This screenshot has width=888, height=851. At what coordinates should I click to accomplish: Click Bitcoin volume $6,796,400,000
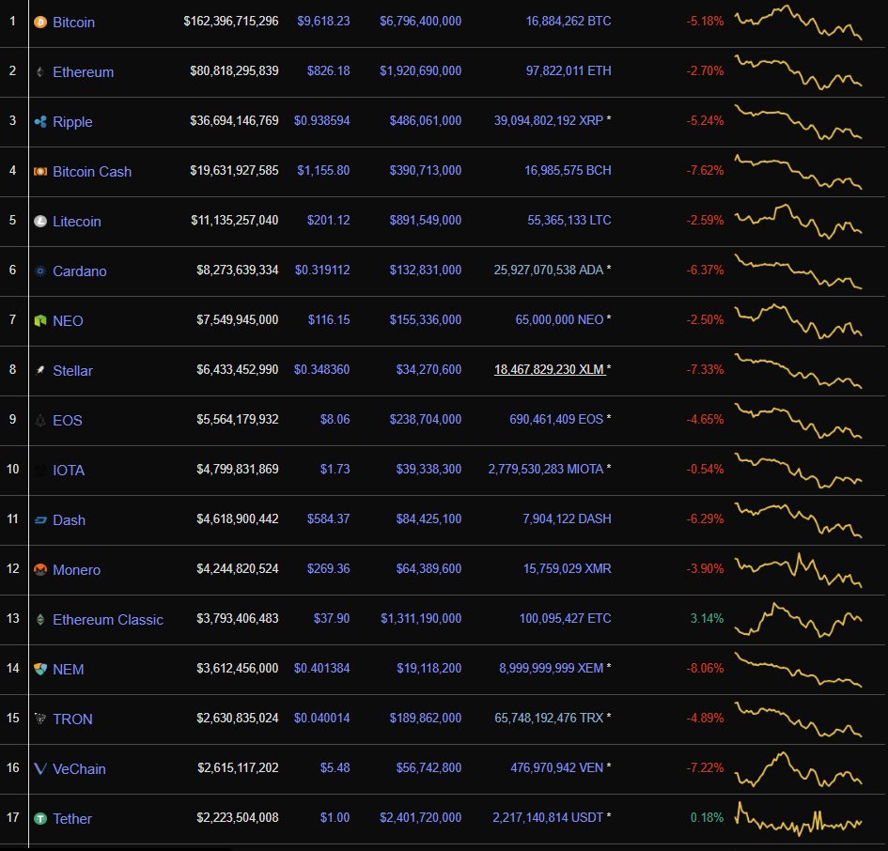pyautogui.click(x=420, y=21)
